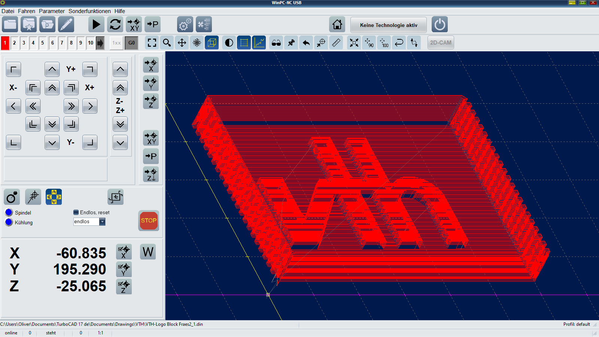Click the sunglasses icon in view toolbar
This screenshot has width=599, height=337.
pyautogui.click(x=276, y=43)
